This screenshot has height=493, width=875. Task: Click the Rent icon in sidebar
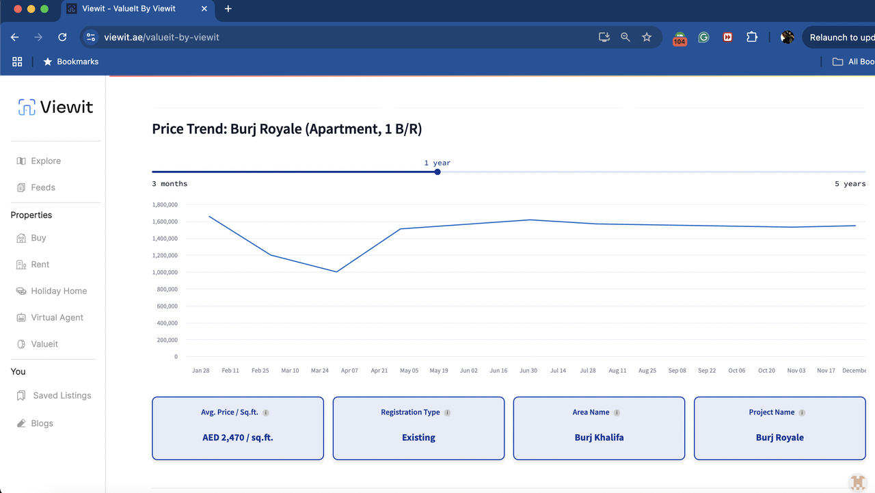(21, 265)
